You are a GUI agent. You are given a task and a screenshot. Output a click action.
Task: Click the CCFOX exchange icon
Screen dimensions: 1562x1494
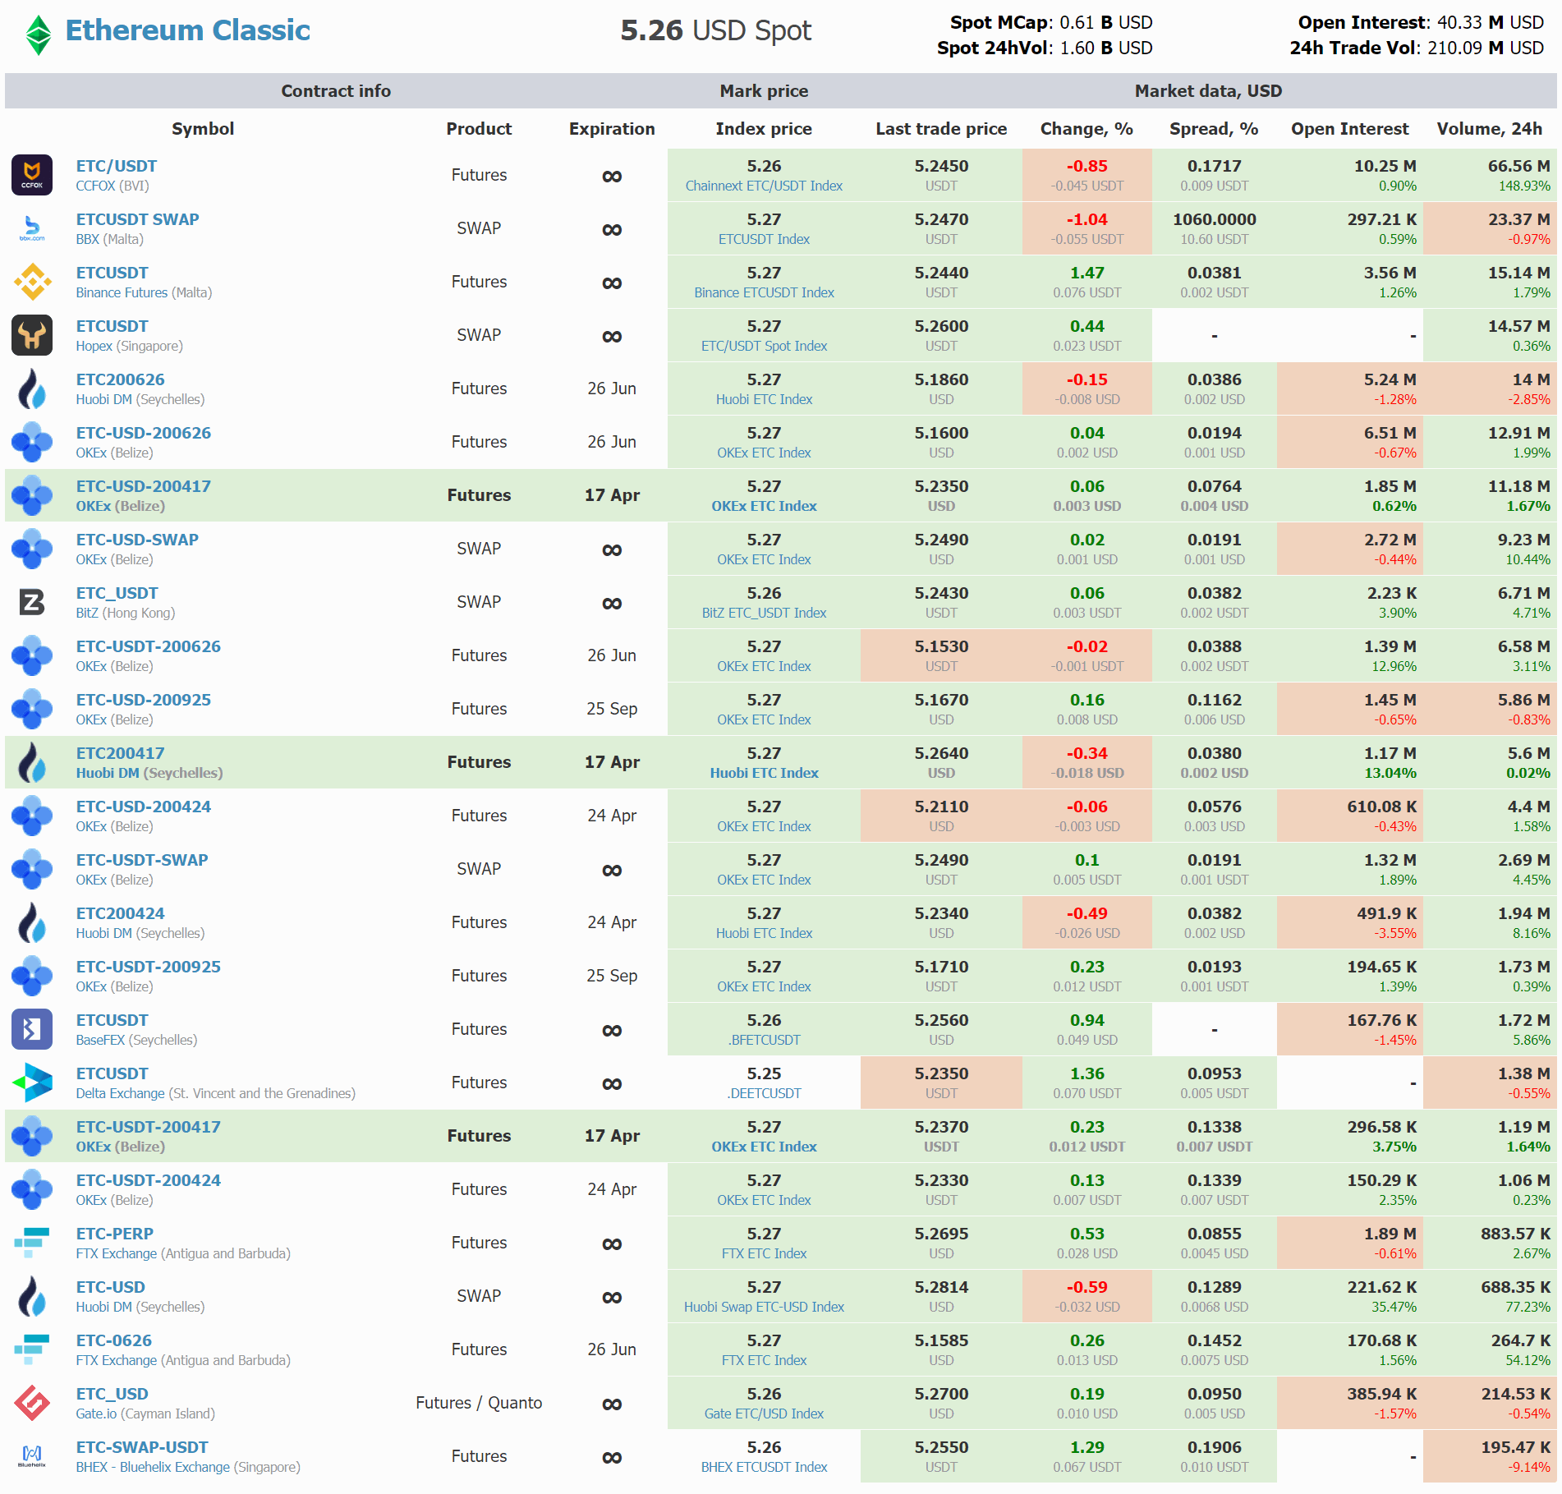(x=32, y=175)
